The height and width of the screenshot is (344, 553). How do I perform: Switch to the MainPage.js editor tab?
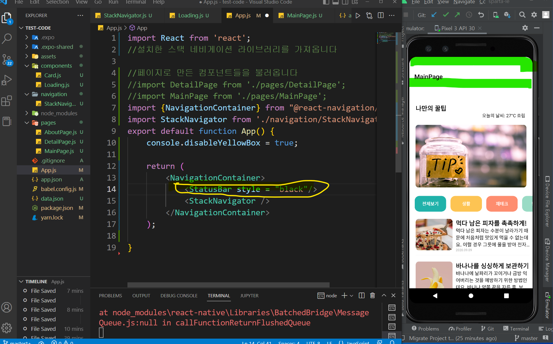(x=304, y=15)
